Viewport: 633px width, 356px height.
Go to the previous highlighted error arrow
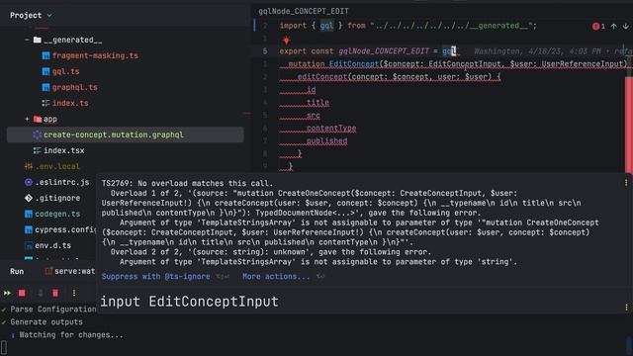[x=613, y=27]
